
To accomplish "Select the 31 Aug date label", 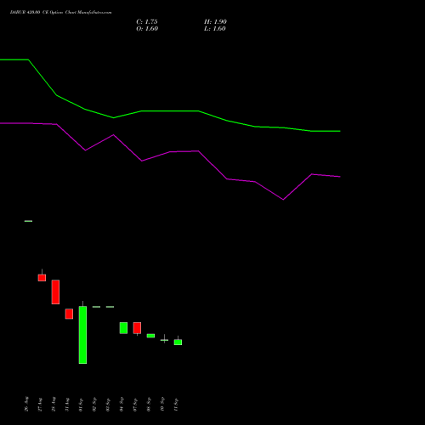I will click(67, 405).
